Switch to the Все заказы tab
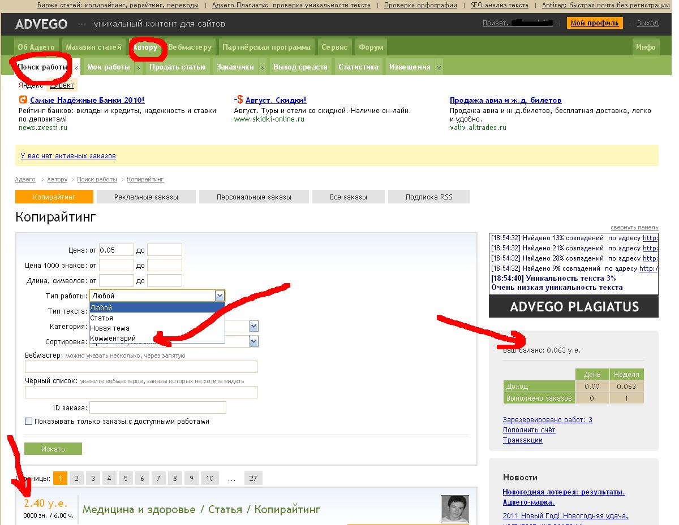This screenshot has height=525, width=679. tap(349, 197)
